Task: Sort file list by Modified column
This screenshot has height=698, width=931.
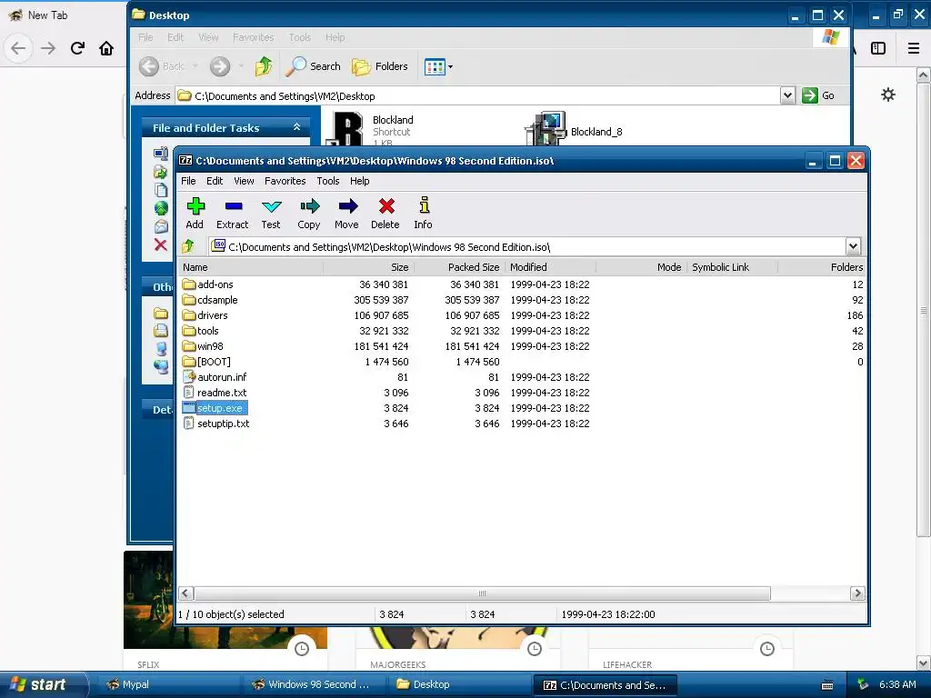Action: tap(550, 267)
